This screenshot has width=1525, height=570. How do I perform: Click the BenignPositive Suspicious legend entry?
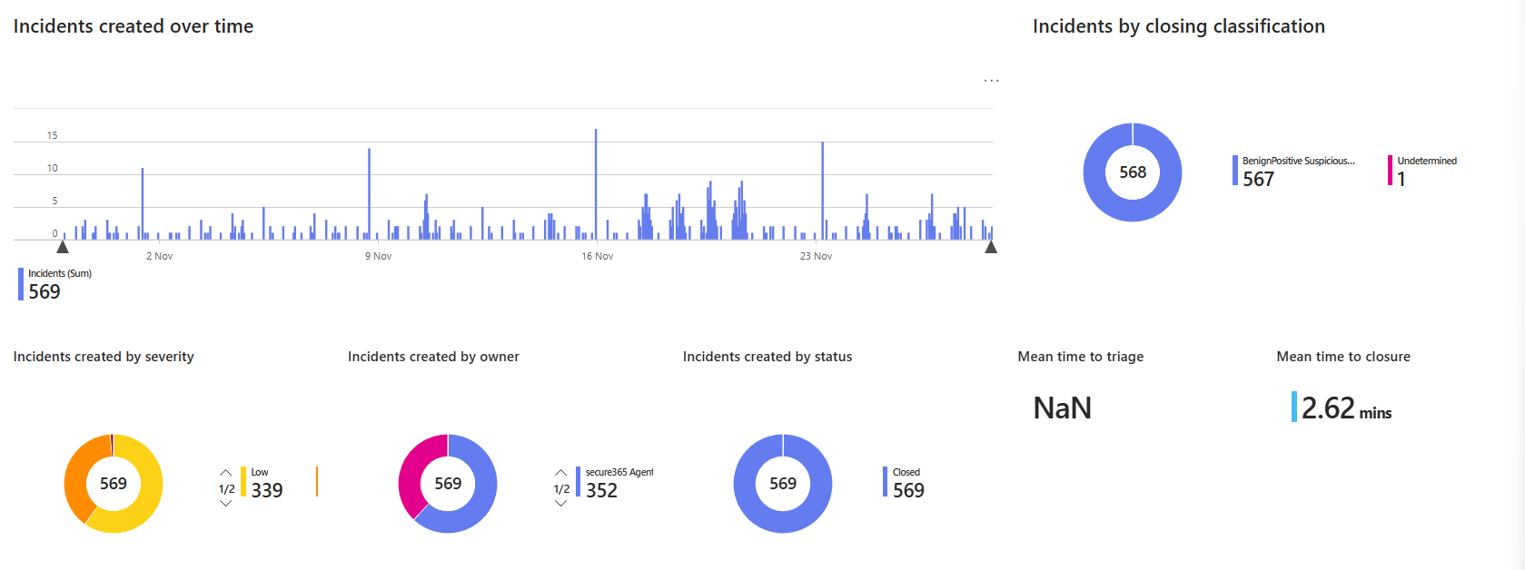point(1296,171)
